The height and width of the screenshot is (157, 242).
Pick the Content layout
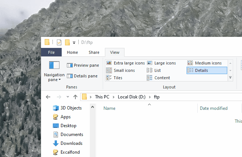[158, 78]
